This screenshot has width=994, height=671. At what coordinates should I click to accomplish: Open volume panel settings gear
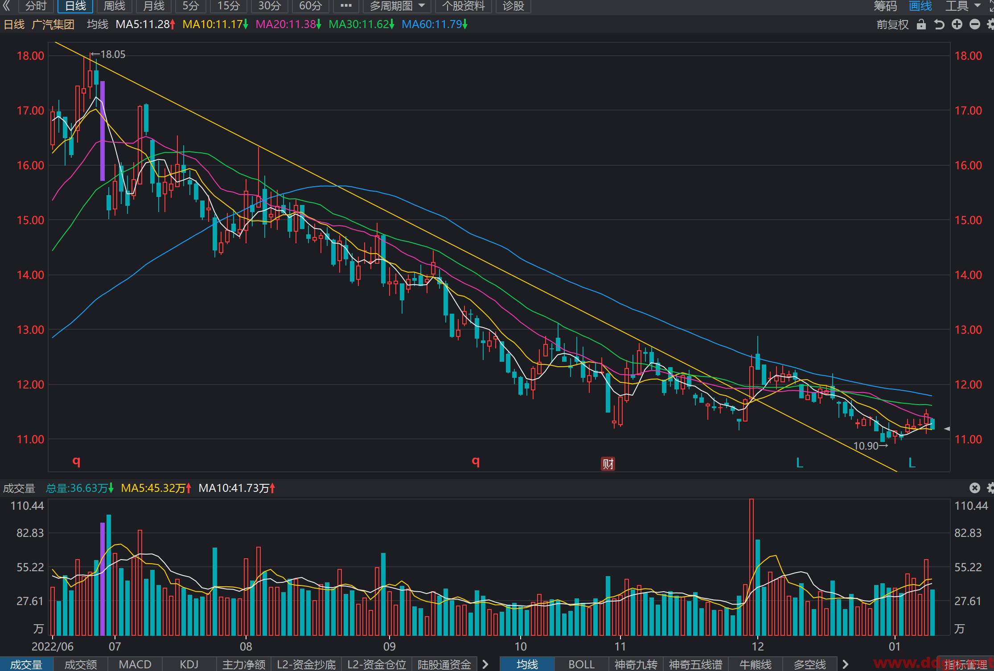[x=990, y=488]
